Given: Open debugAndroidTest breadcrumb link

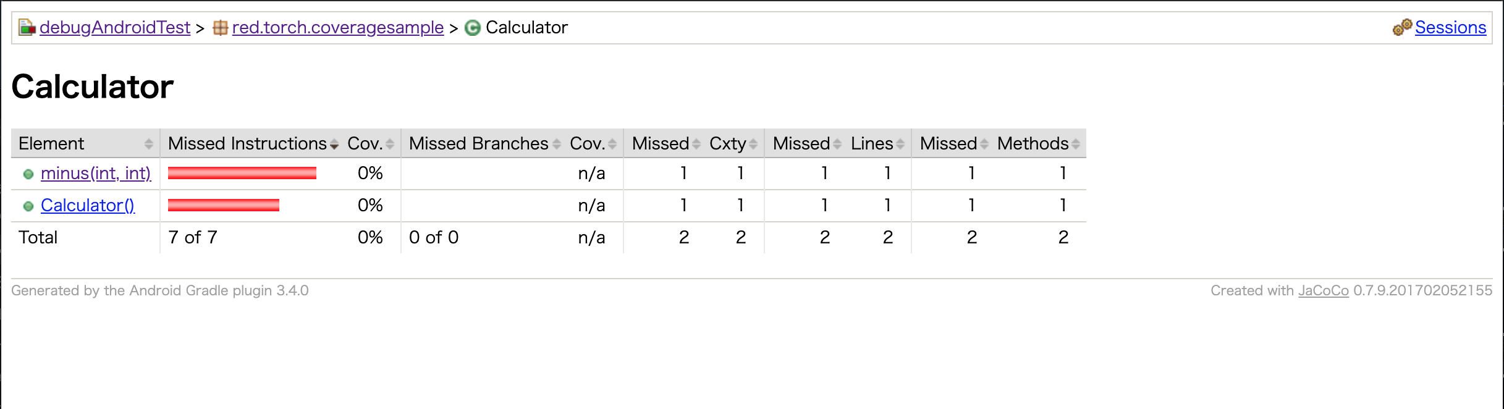Looking at the screenshot, I should coord(115,28).
